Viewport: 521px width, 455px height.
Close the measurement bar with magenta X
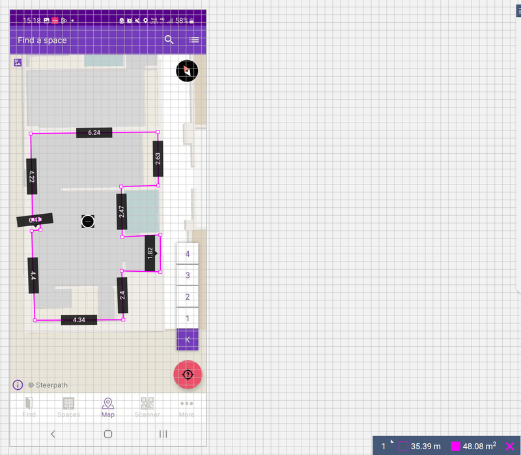[510, 447]
